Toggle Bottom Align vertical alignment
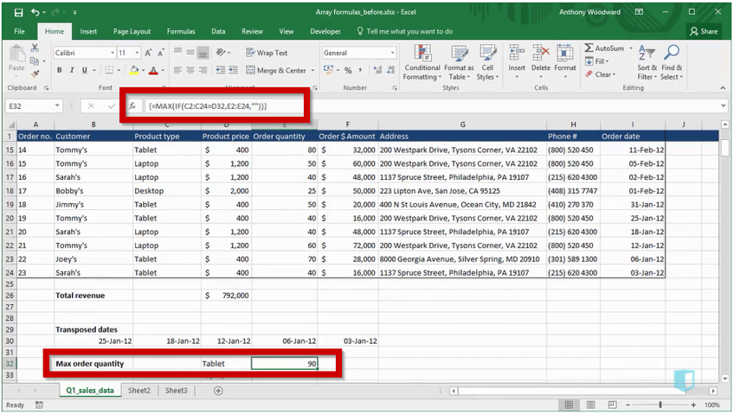 203,53
